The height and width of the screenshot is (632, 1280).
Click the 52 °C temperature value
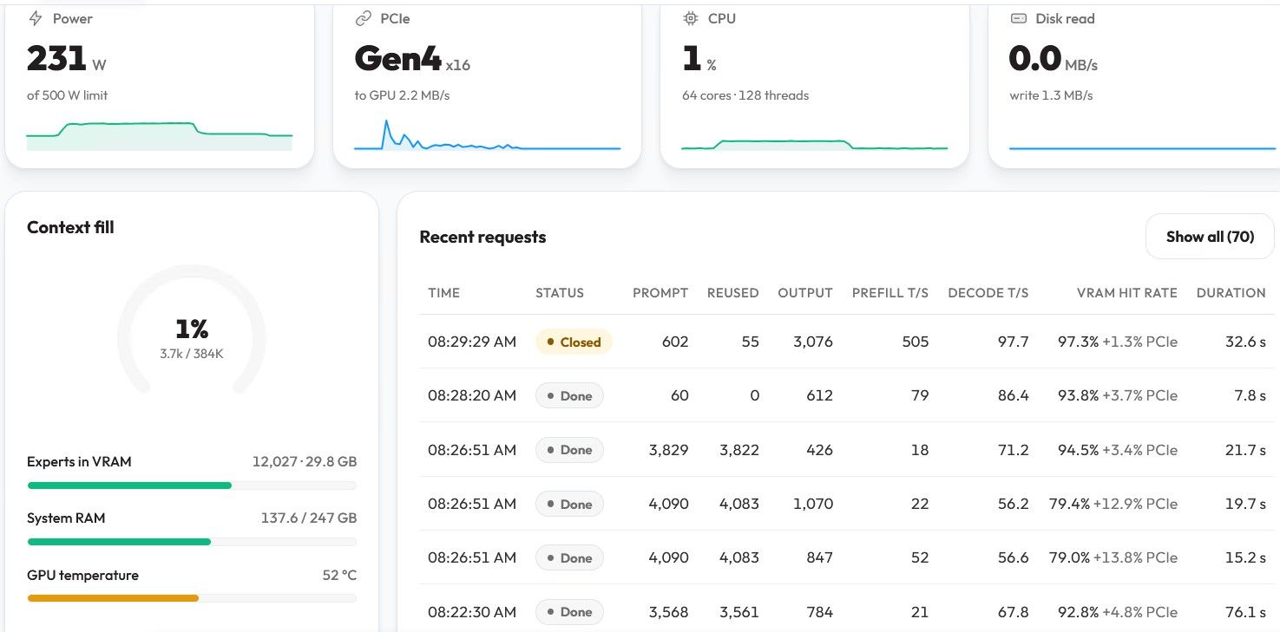[x=339, y=575]
